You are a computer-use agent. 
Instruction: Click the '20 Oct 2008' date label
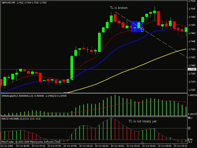[x=7, y=146]
